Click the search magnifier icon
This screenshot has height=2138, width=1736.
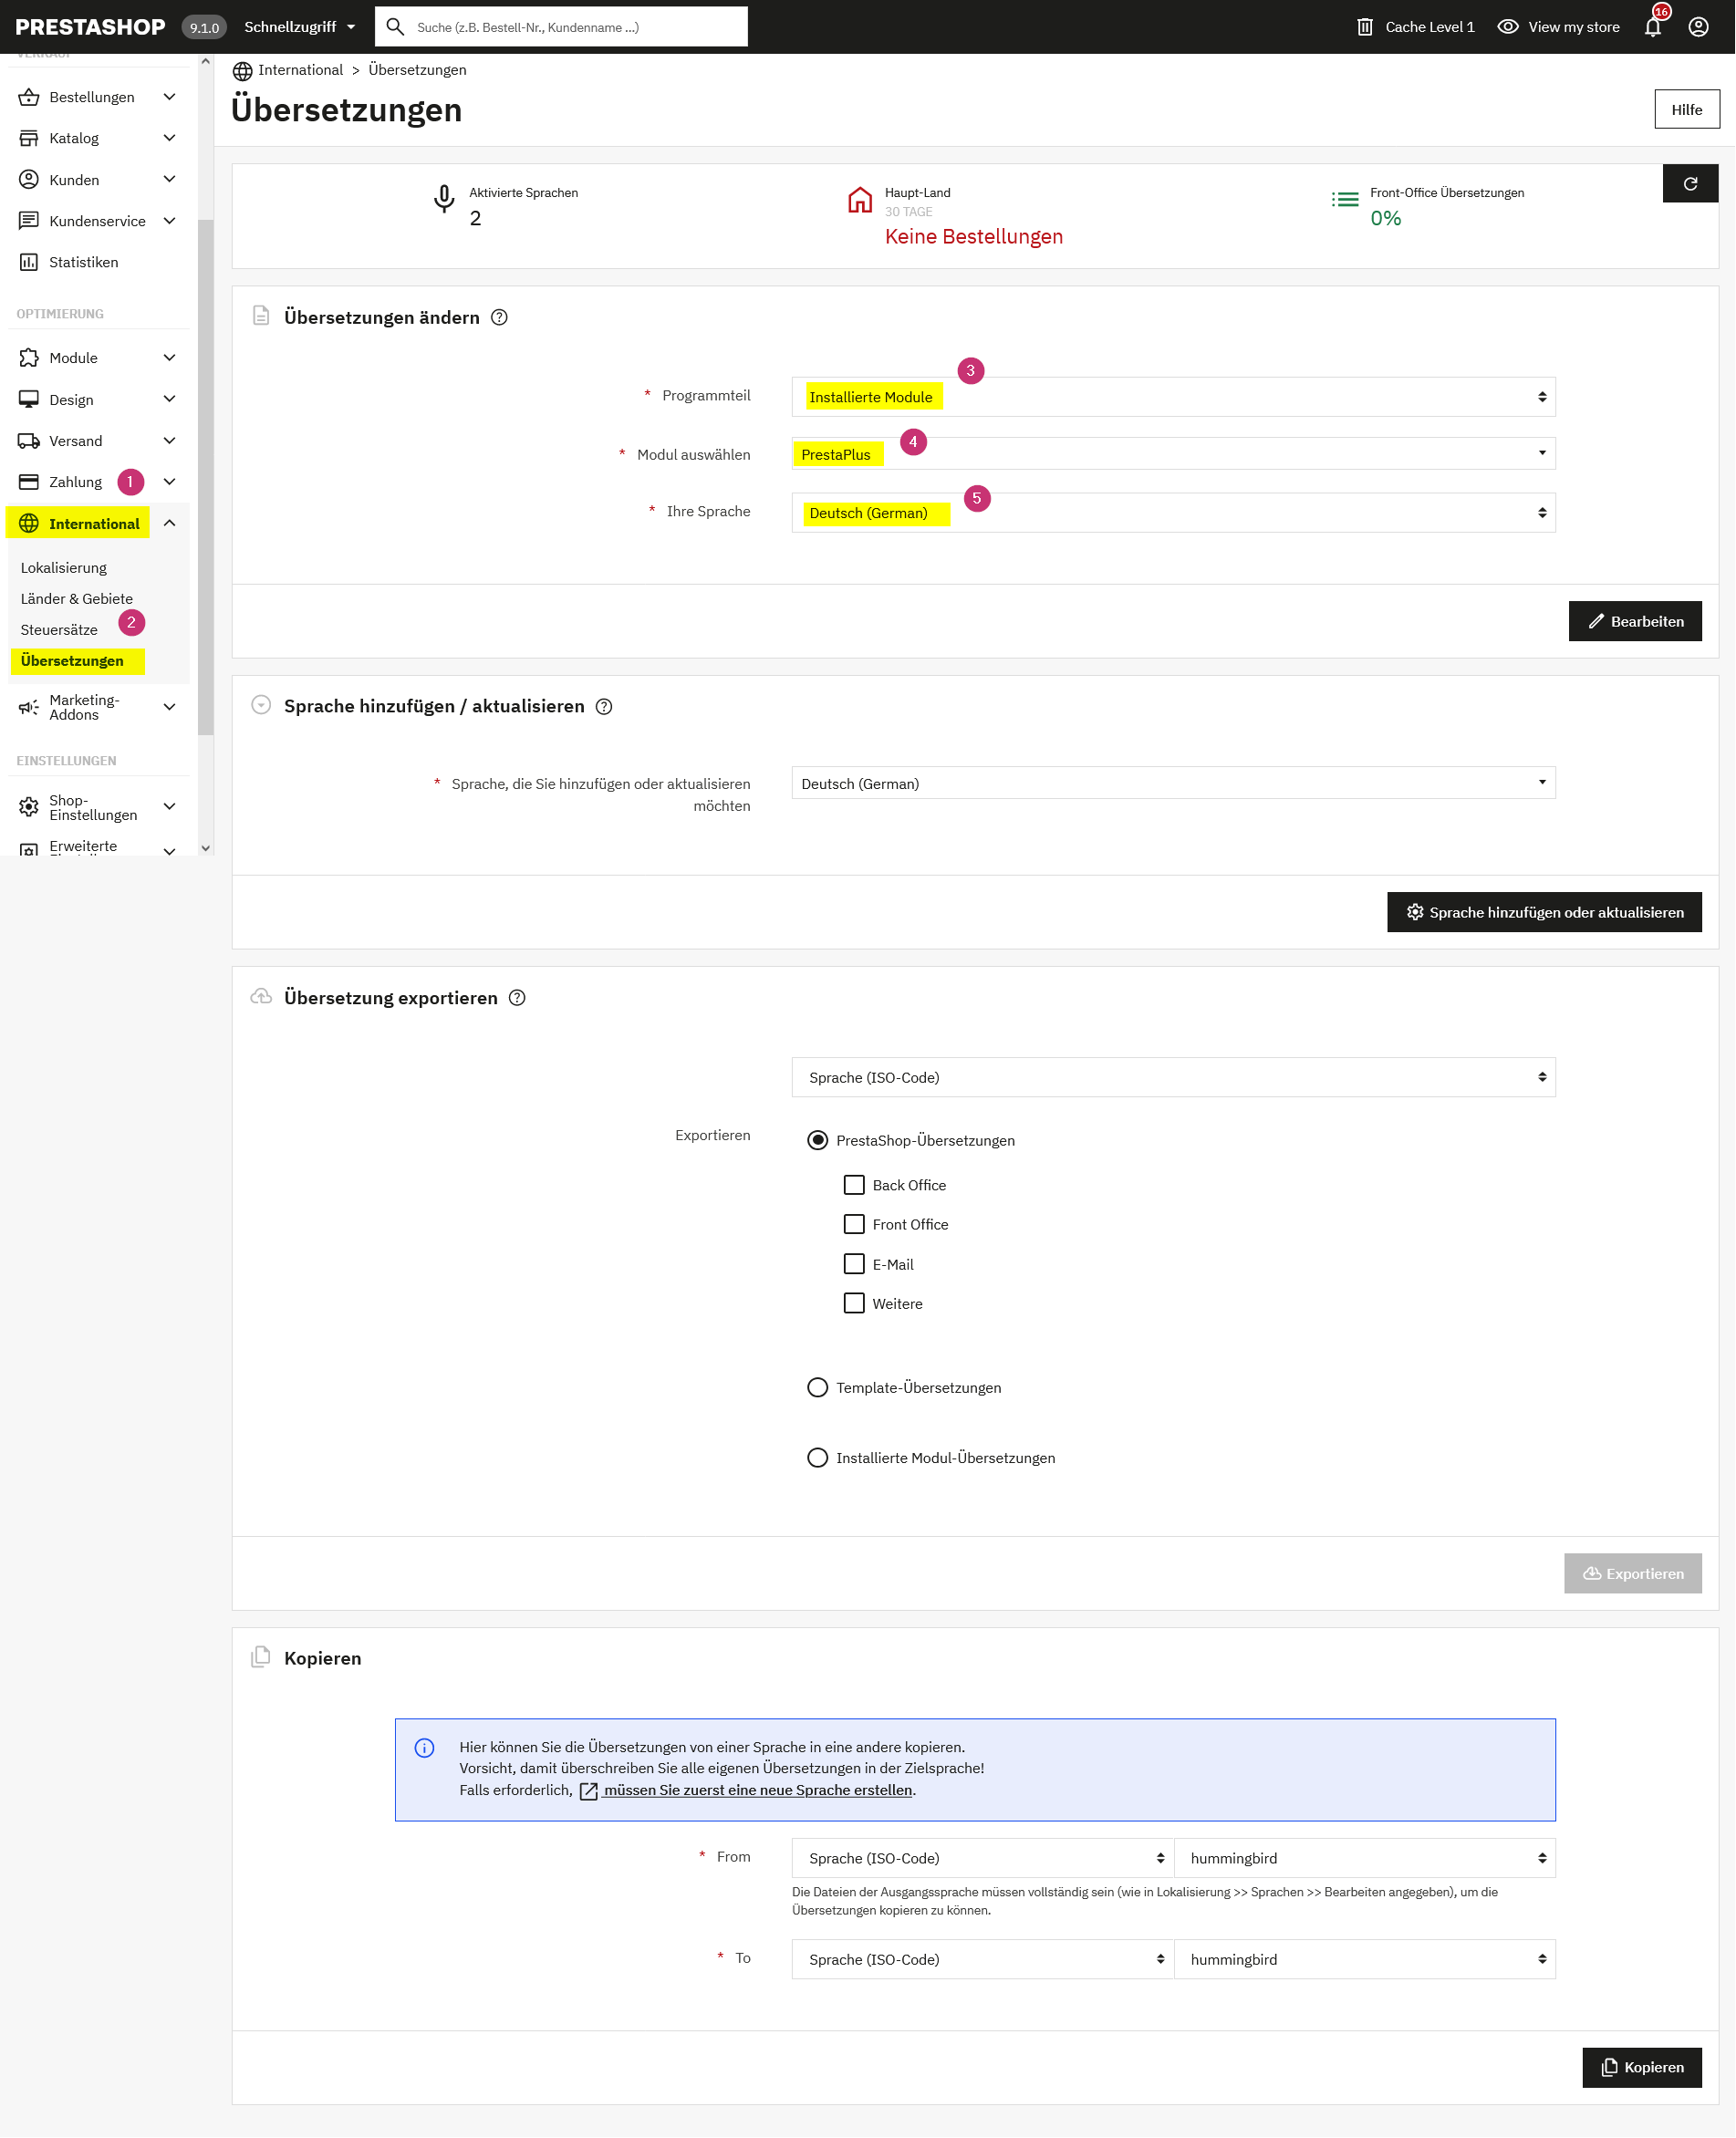click(x=395, y=27)
